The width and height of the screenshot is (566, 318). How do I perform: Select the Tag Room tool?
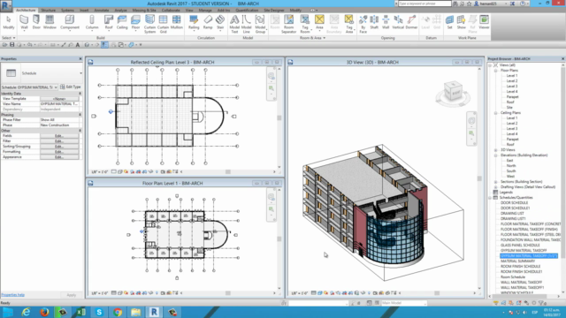point(305,24)
